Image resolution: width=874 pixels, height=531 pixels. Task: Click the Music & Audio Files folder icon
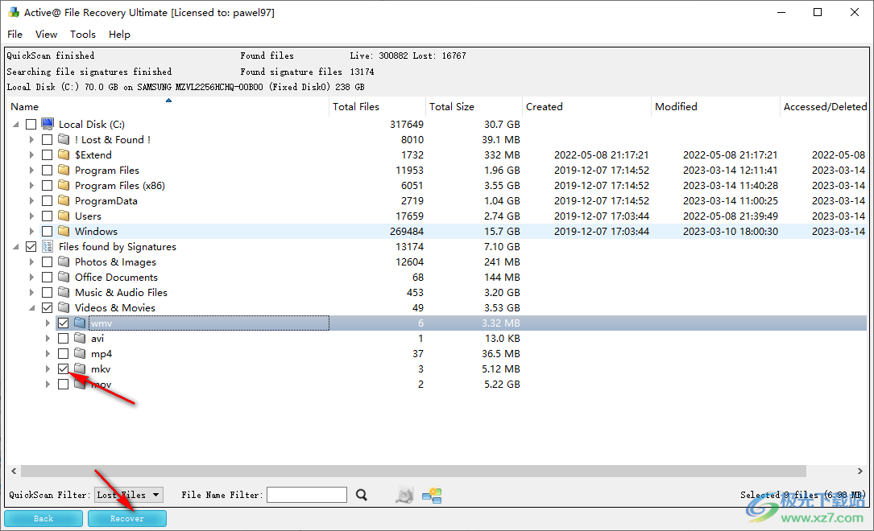tap(64, 292)
